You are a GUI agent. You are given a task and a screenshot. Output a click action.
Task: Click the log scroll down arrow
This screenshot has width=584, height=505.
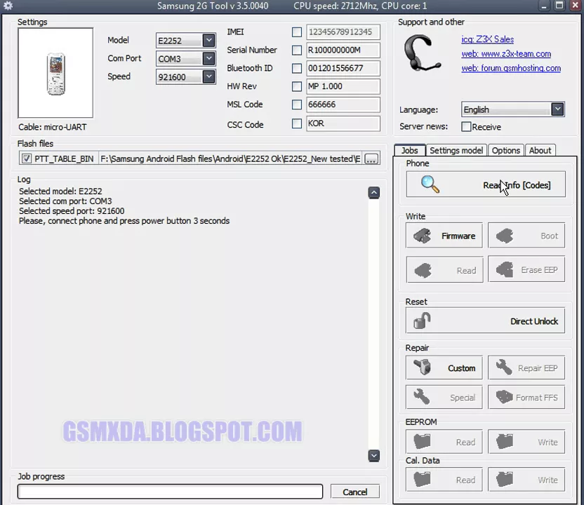tap(374, 455)
